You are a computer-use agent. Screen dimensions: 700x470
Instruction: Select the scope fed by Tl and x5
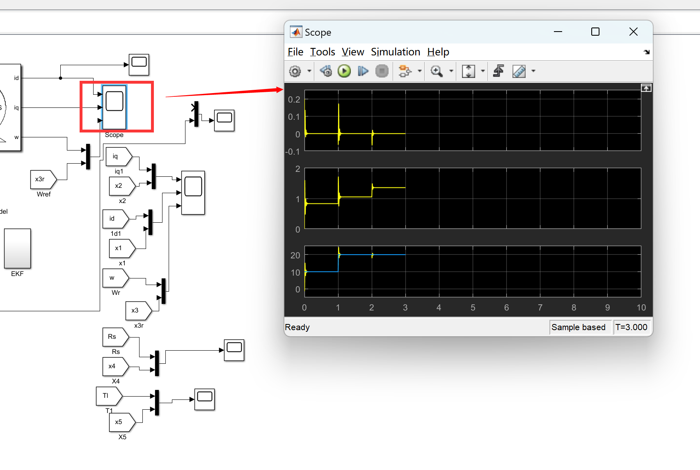[x=205, y=399]
